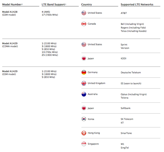Image resolution: width=164 pixels, height=152 pixels.
Task: Click the Deutsche Telekom network text
Action: coord(131,73)
